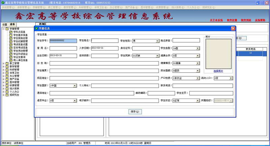Expand the 收费管理 tree node
Screen dimensions: 270x146
pyautogui.click(x=3, y=85)
